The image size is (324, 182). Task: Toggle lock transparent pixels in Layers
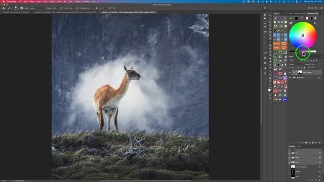click(294, 68)
